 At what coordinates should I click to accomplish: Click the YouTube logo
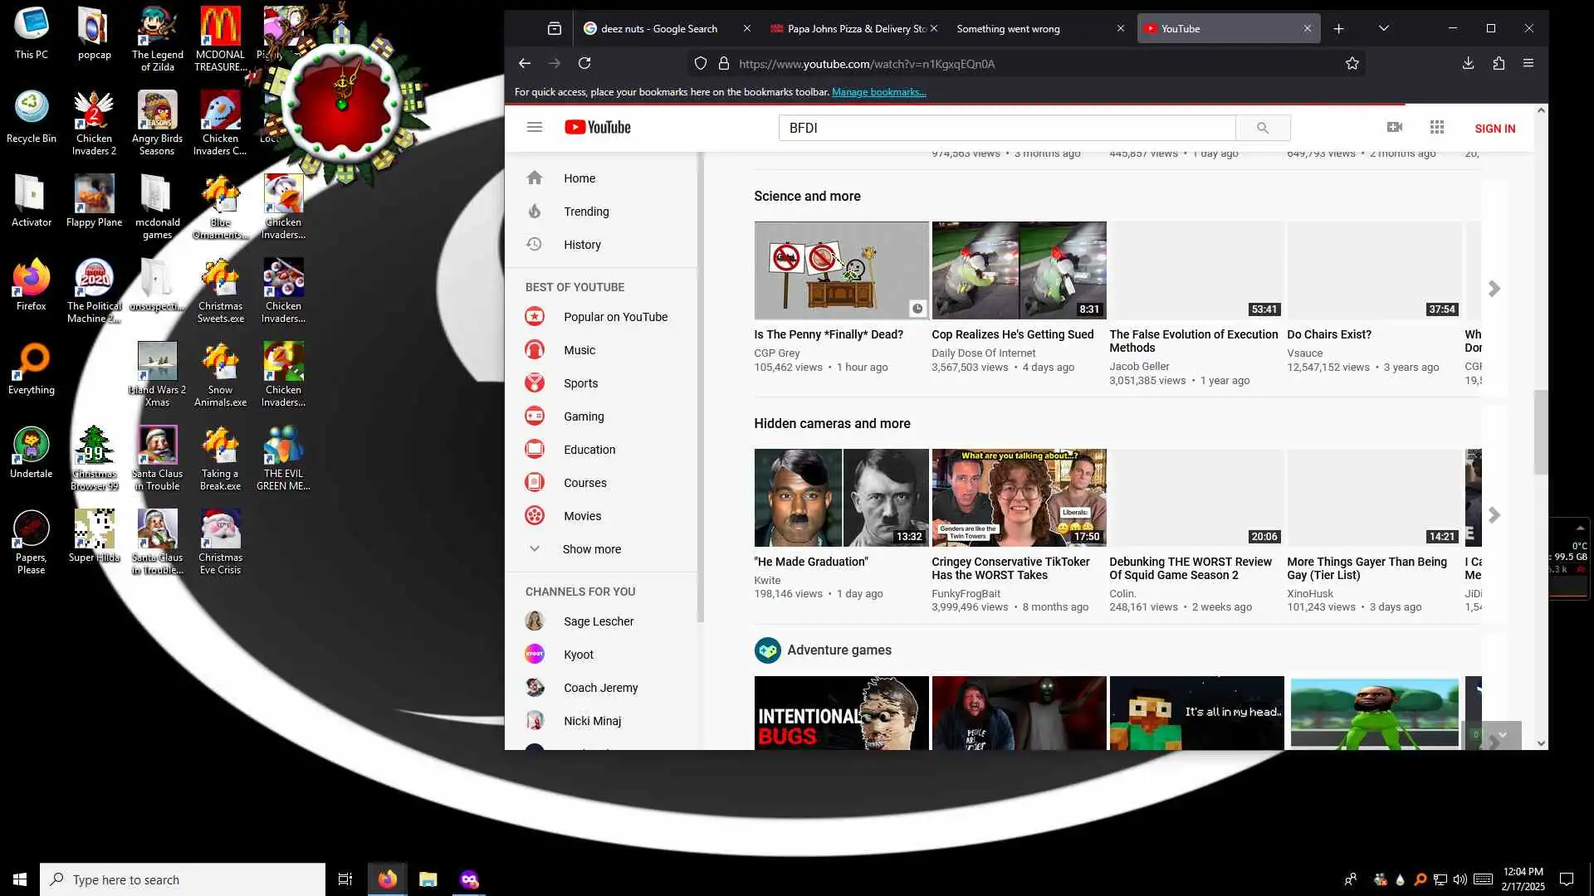(x=598, y=127)
